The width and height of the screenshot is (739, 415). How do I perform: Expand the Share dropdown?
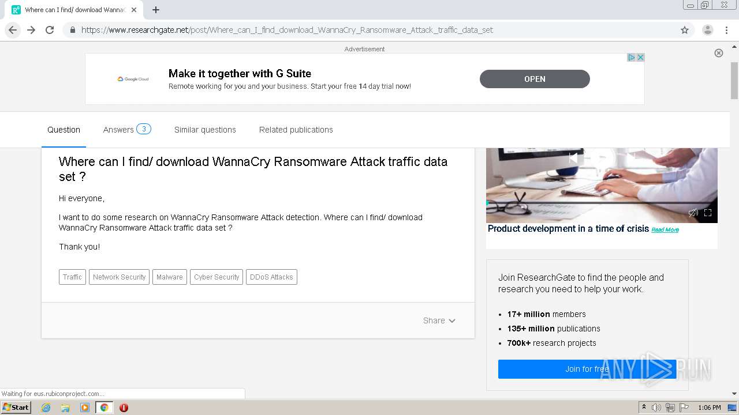click(439, 320)
